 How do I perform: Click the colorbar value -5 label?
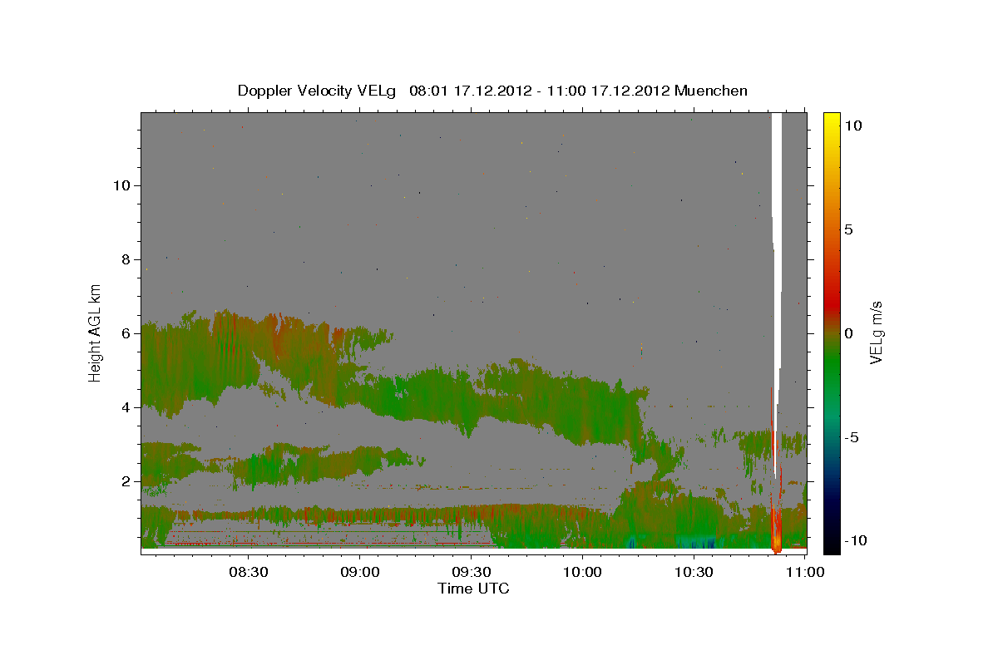click(x=852, y=437)
